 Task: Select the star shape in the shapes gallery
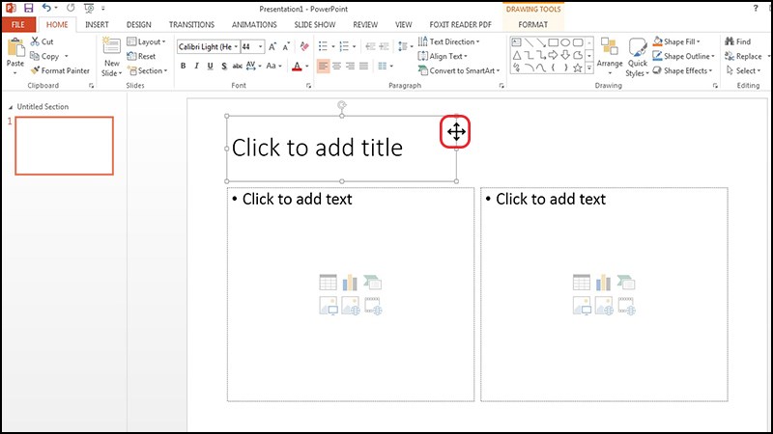[577, 68]
